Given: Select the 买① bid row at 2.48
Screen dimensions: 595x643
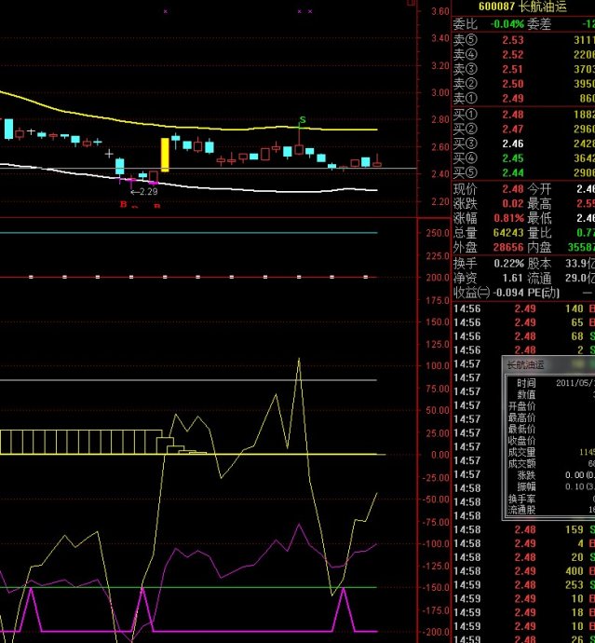Looking at the screenshot, I should click(x=522, y=115).
